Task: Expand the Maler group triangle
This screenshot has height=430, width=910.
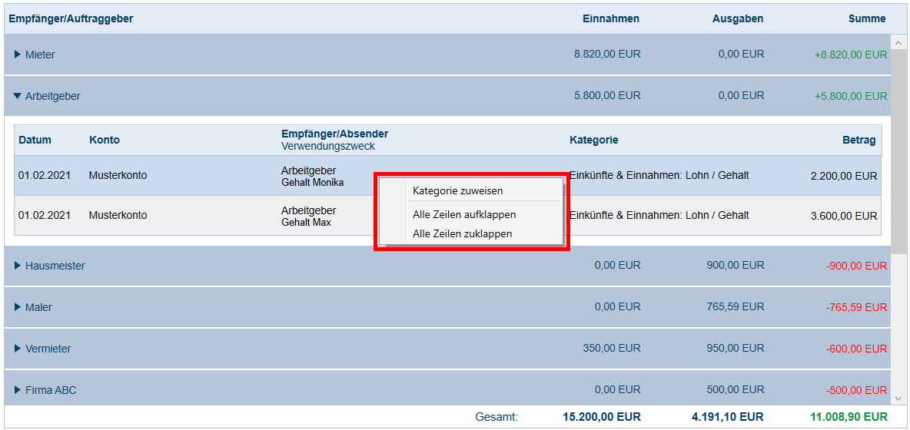Action: [18, 307]
